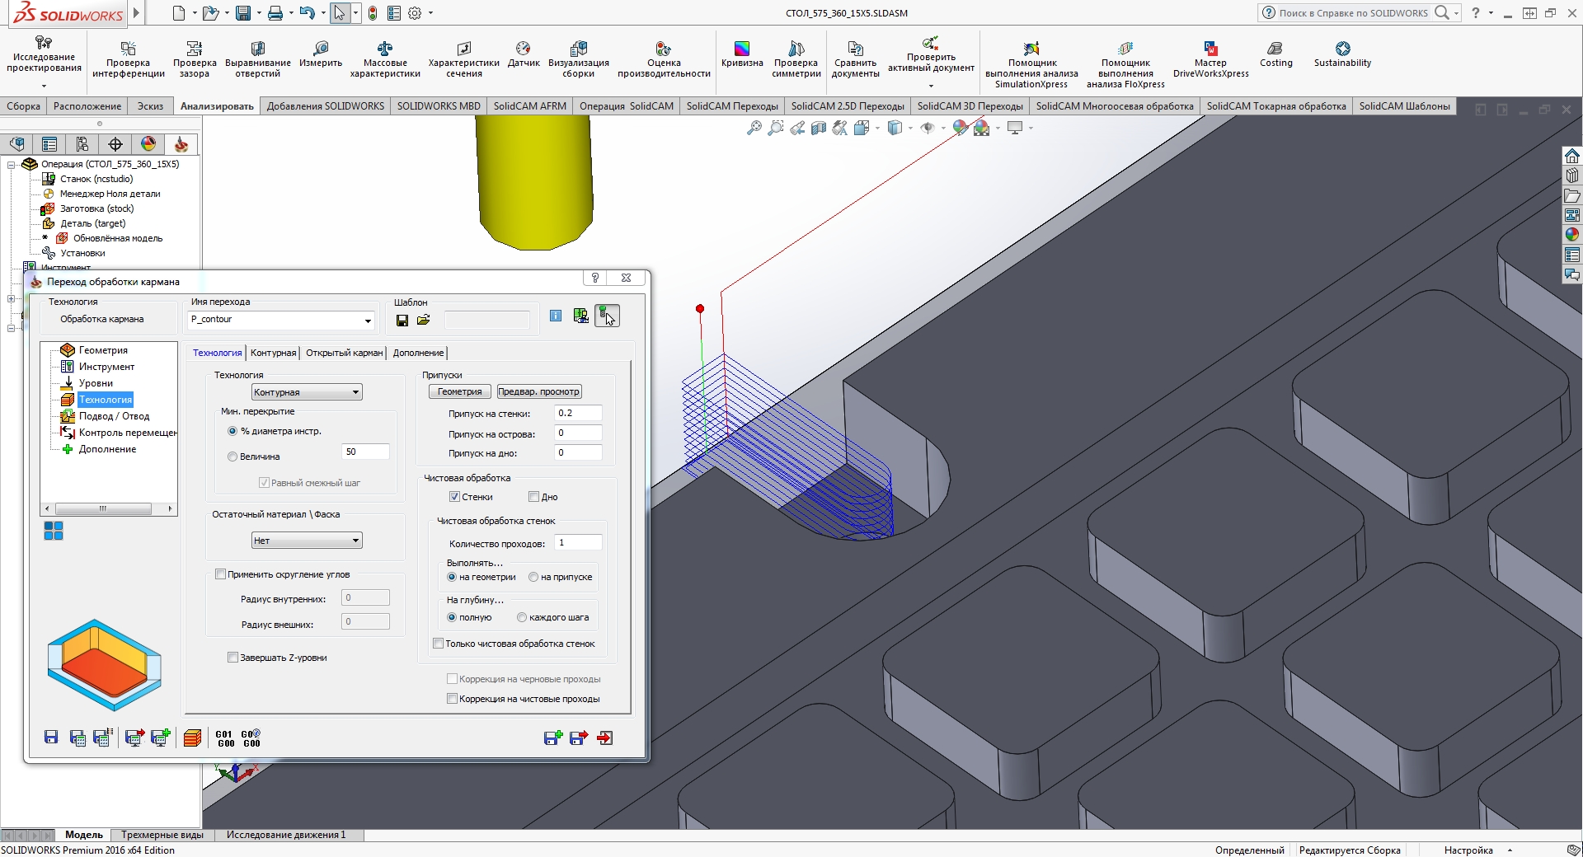Enable Применить скругление углов checkbox
The height and width of the screenshot is (857, 1583).
220,574
